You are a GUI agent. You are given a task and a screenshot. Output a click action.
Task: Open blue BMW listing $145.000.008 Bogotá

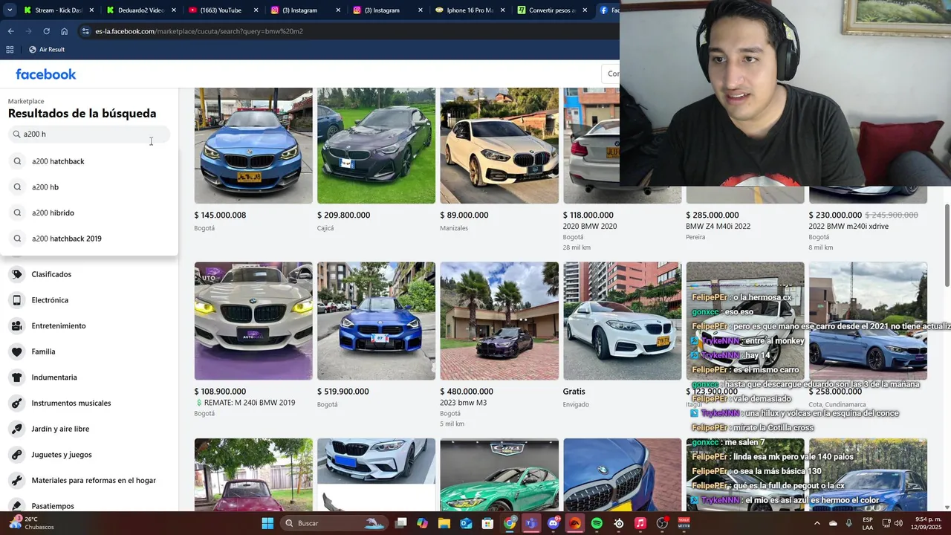(x=253, y=146)
